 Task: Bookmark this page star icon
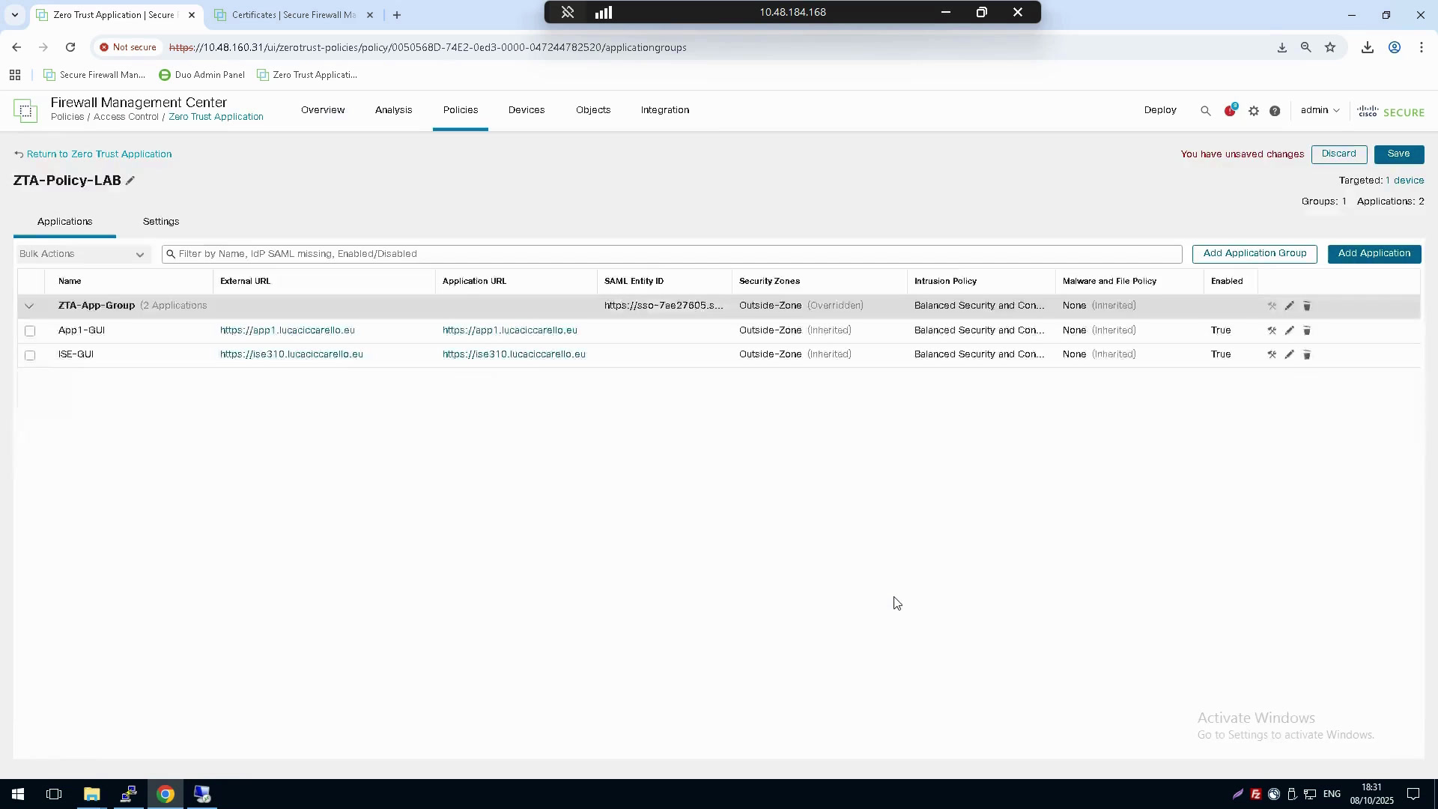point(1330,47)
